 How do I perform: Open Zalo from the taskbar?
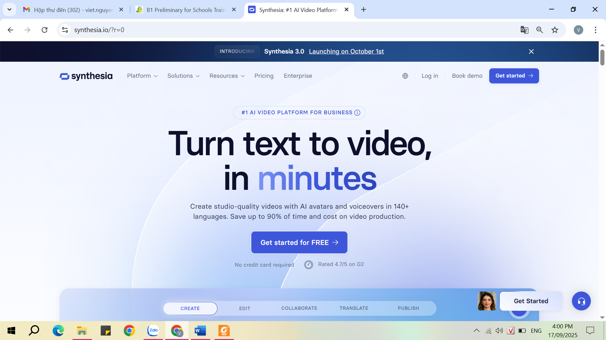[153, 331]
